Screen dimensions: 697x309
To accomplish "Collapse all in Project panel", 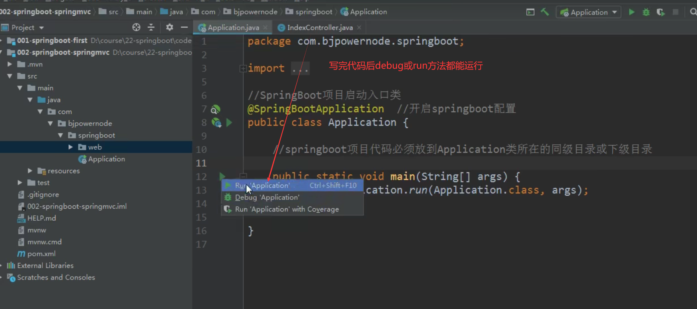I will point(151,27).
